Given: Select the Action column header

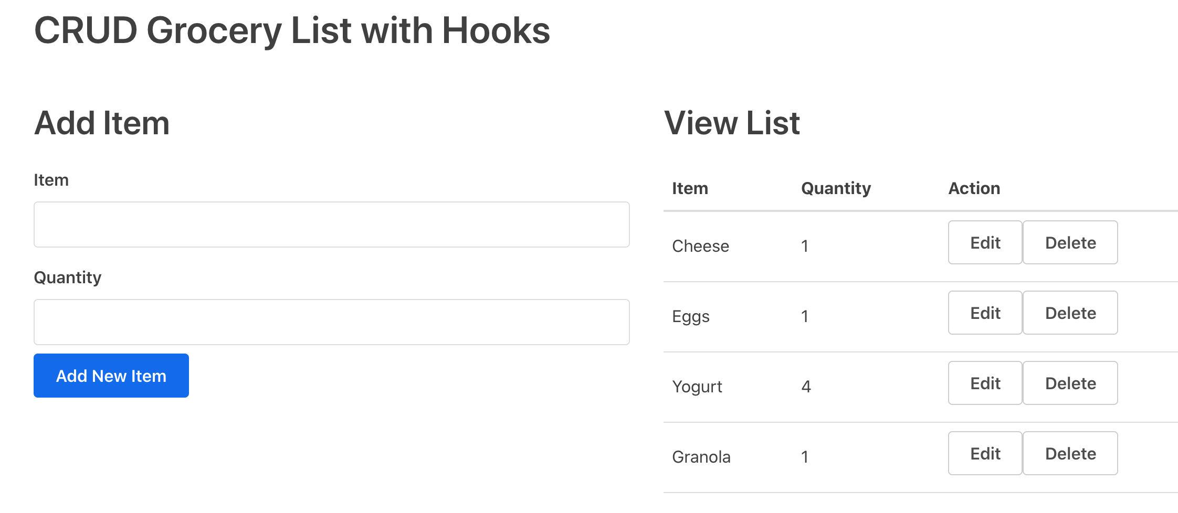Looking at the screenshot, I should pos(974,188).
